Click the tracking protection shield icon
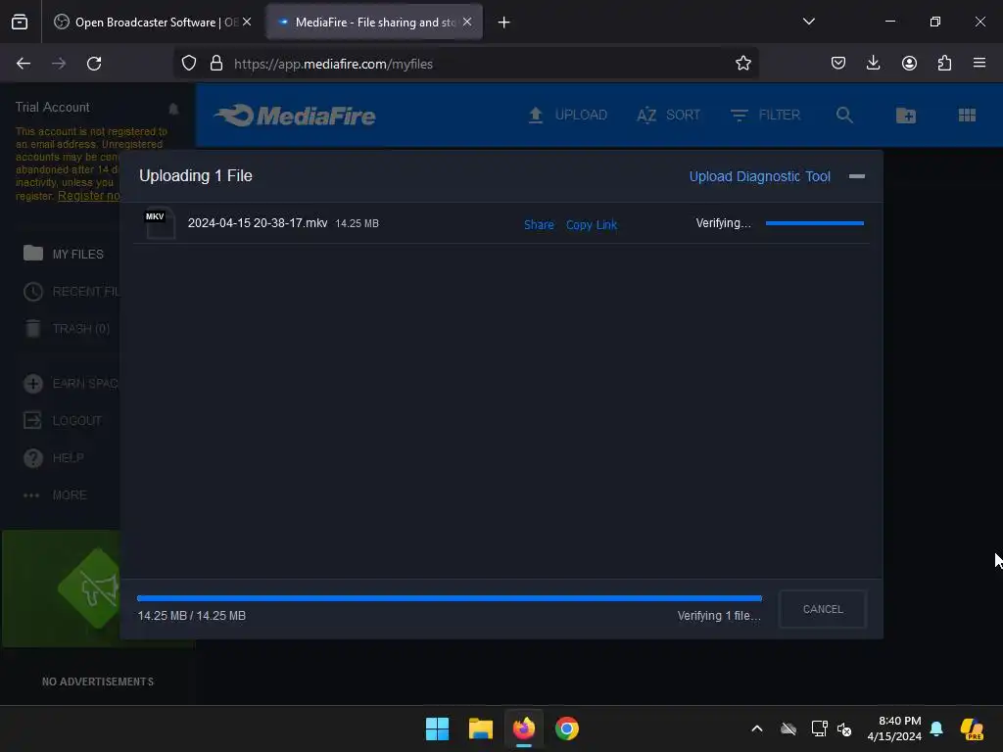Image resolution: width=1003 pixels, height=752 pixels. point(189,64)
